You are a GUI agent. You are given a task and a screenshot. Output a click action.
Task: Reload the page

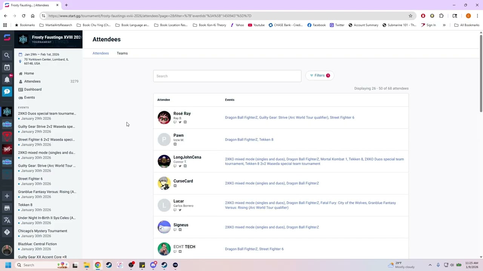[x=23, y=16]
